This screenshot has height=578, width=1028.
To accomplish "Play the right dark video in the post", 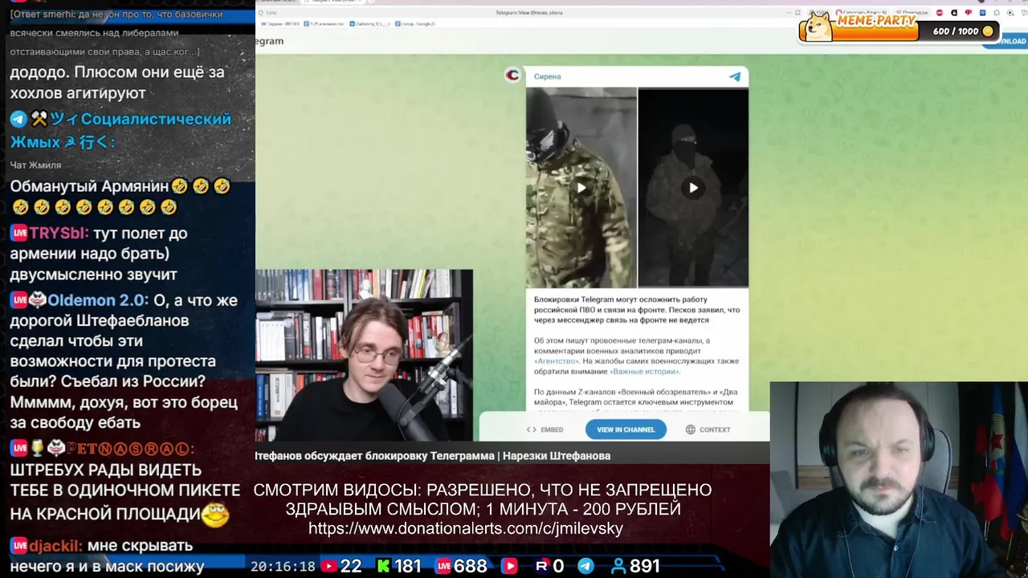I will (693, 188).
